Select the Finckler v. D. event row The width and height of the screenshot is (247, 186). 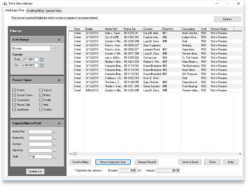pos(155,82)
